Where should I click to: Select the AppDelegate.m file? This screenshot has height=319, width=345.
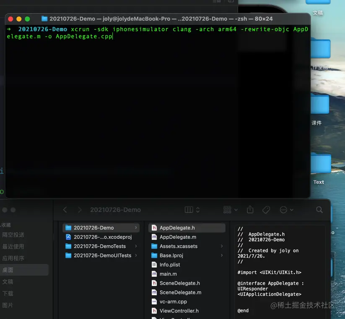pos(187,237)
